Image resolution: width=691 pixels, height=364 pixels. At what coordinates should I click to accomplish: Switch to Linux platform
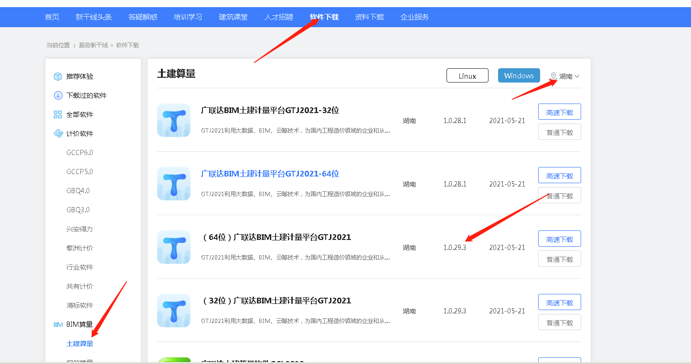tap(468, 75)
